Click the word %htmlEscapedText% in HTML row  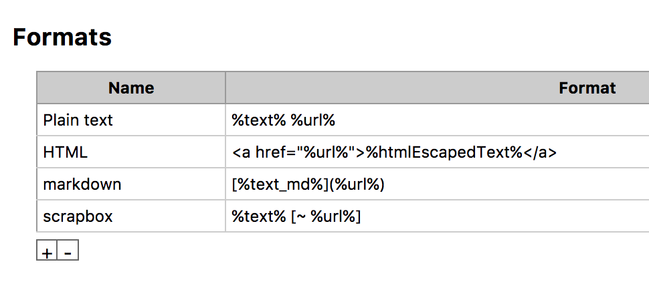[444, 152]
